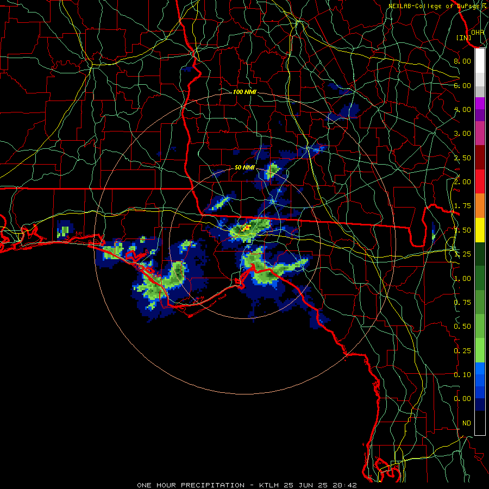Click the [IN] units label
Screen dimensions: 489x489
point(464,37)
